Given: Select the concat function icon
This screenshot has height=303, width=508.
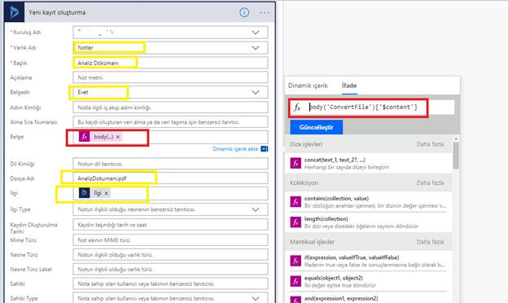Looking at the screenshot, I should 296,163.
